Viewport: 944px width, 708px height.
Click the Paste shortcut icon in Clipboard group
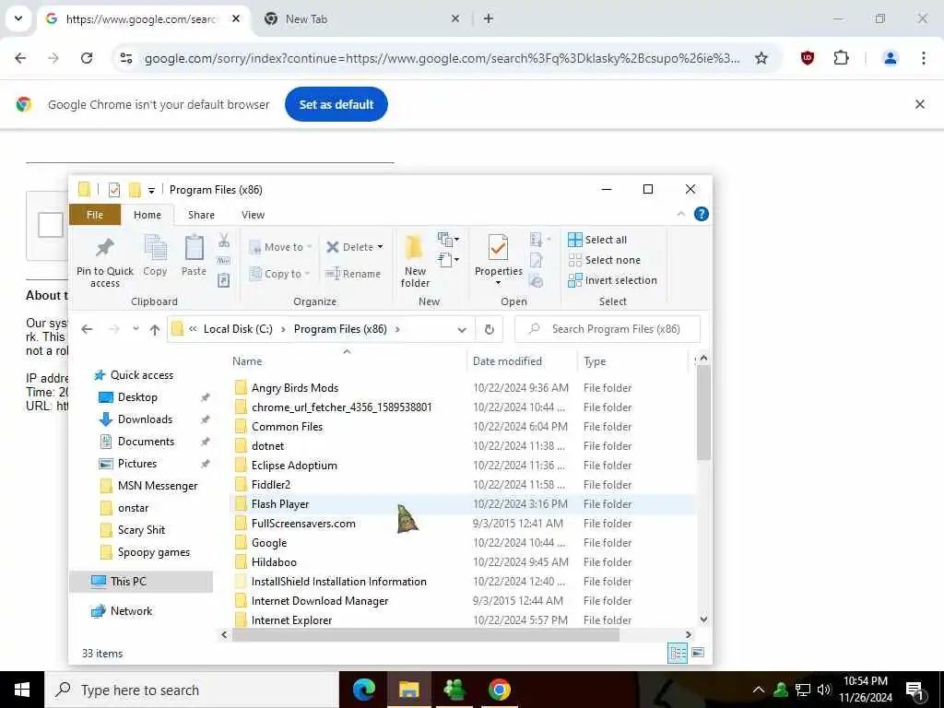[223, 280]
